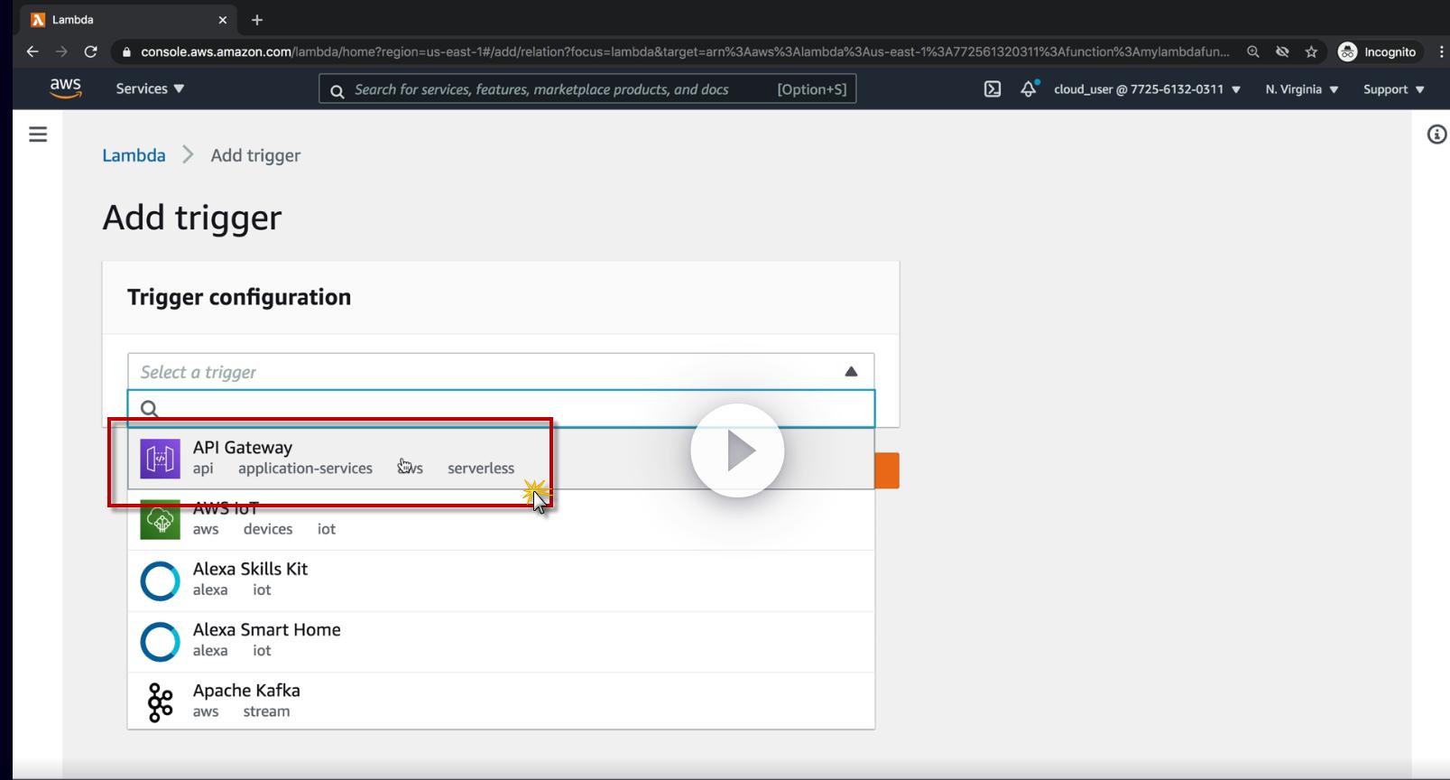Click the browser address bar URL
The width and height of the screenshot is (1450, 780).
685,51
